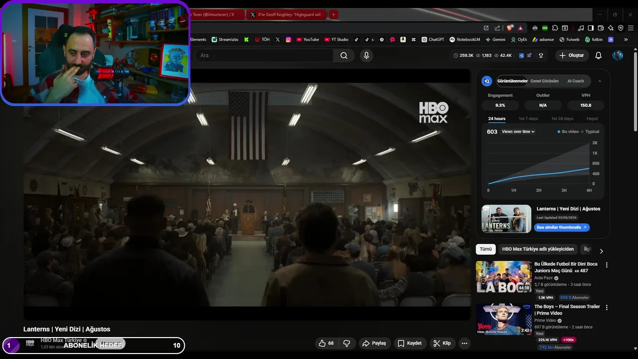638x359 pixels.
Task: Open the Brave VPN shield icon
Action: tap(621, 28)
